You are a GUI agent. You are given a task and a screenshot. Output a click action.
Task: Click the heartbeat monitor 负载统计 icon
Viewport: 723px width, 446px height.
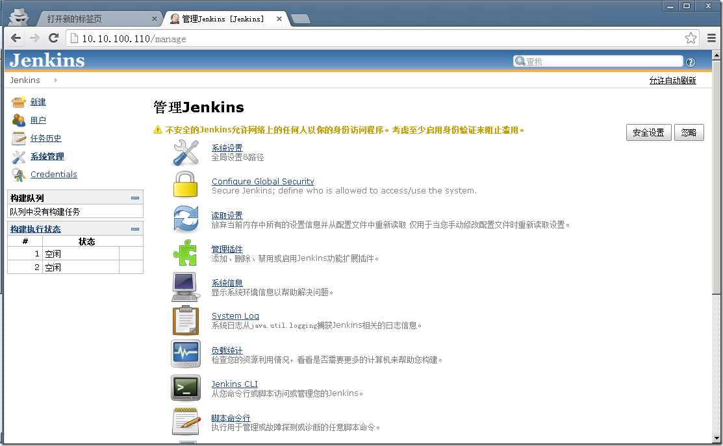(186, 354)
